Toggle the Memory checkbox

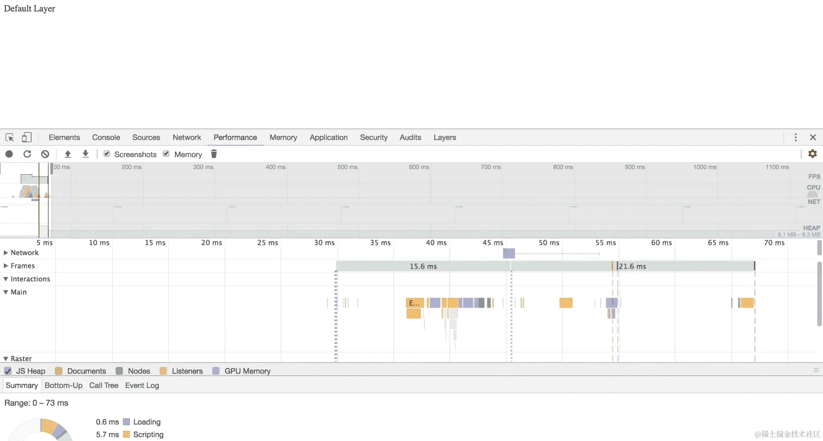tap(166, 153)
